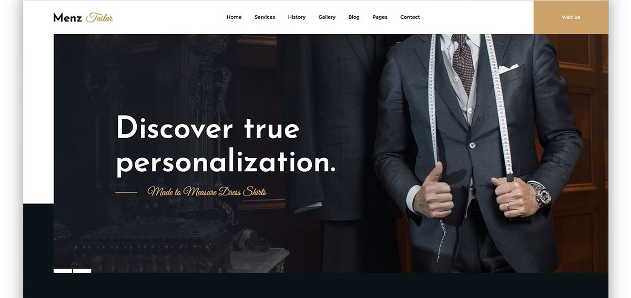The image size is (631, 298).
Task: Open the Blog section
Action: (x=354, y=17)
